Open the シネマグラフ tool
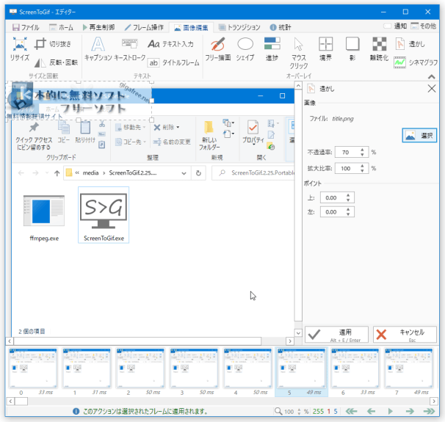The image size is (445, 422). 416,62
